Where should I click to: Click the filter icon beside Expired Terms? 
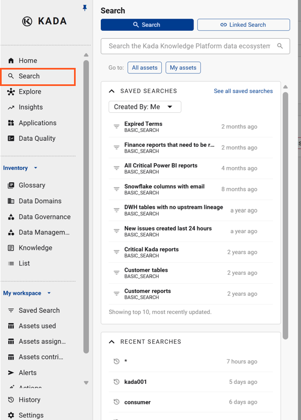116,126
